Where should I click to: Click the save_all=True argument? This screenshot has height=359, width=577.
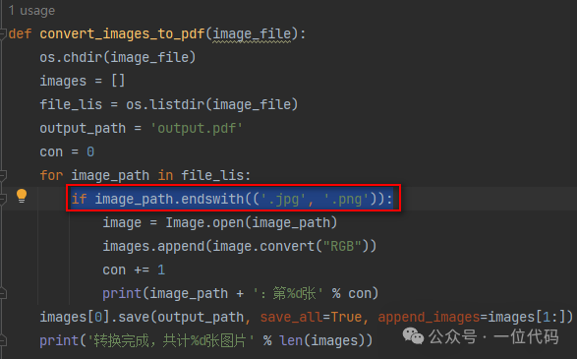coord(311,317)
